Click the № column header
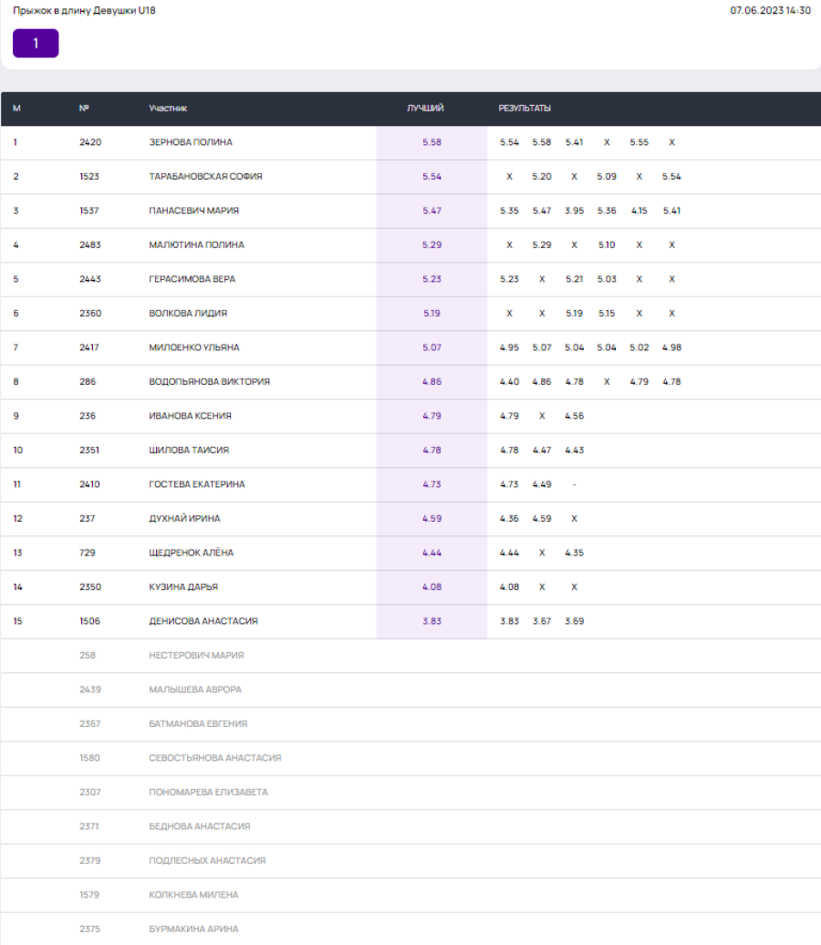Viewport: 821px width, 945px height. 84,109
